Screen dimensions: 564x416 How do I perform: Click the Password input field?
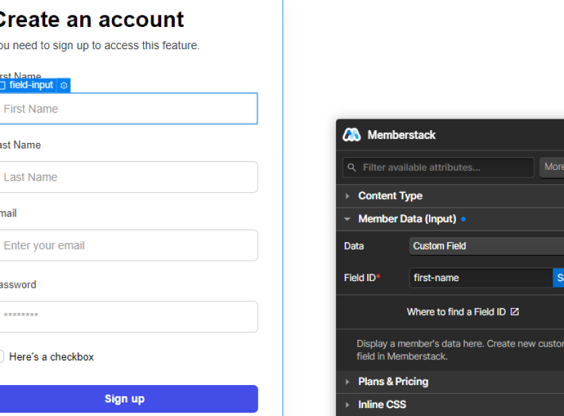point(128,316)
